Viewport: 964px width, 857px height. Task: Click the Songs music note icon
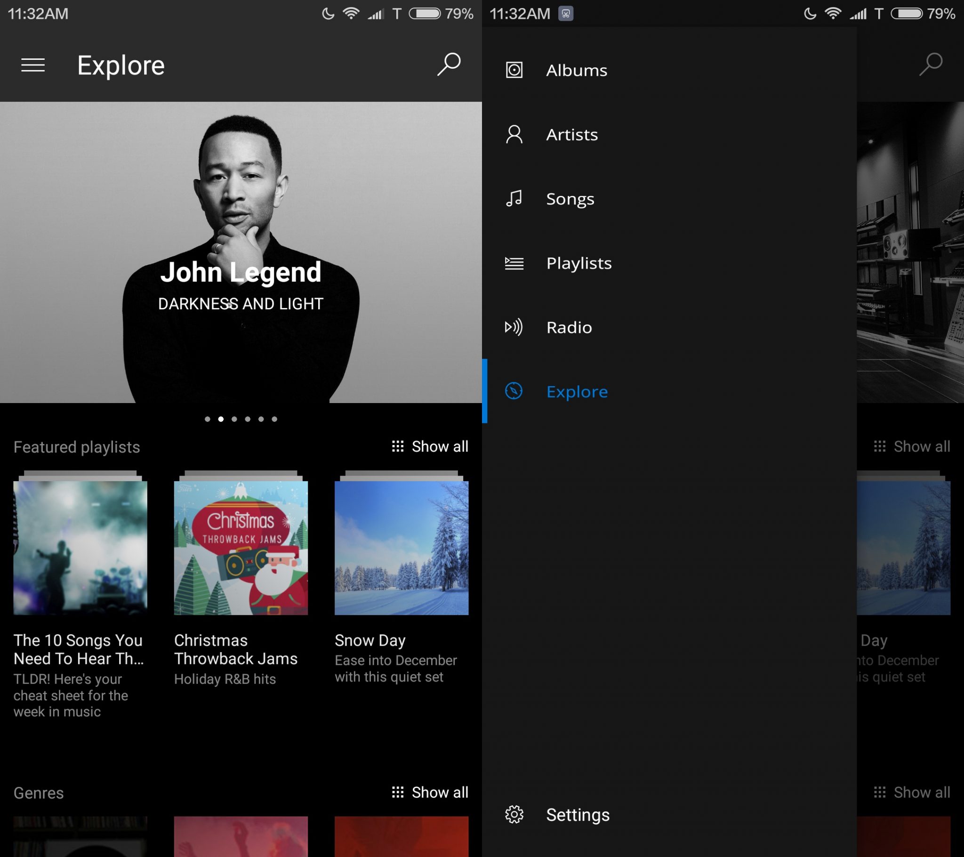514,199
